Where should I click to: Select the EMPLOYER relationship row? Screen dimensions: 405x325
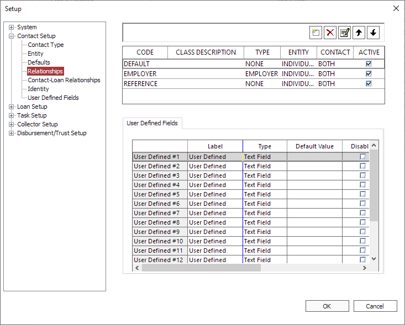click(x=254, y=74)
